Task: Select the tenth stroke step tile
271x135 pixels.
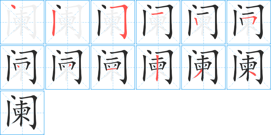Action: [x=158, y=67]
